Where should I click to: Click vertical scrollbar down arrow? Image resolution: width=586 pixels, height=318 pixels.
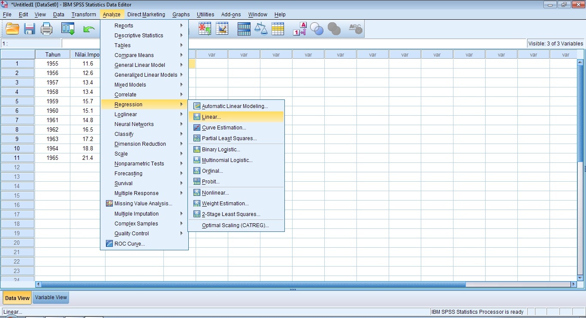[x=580, y=278]
